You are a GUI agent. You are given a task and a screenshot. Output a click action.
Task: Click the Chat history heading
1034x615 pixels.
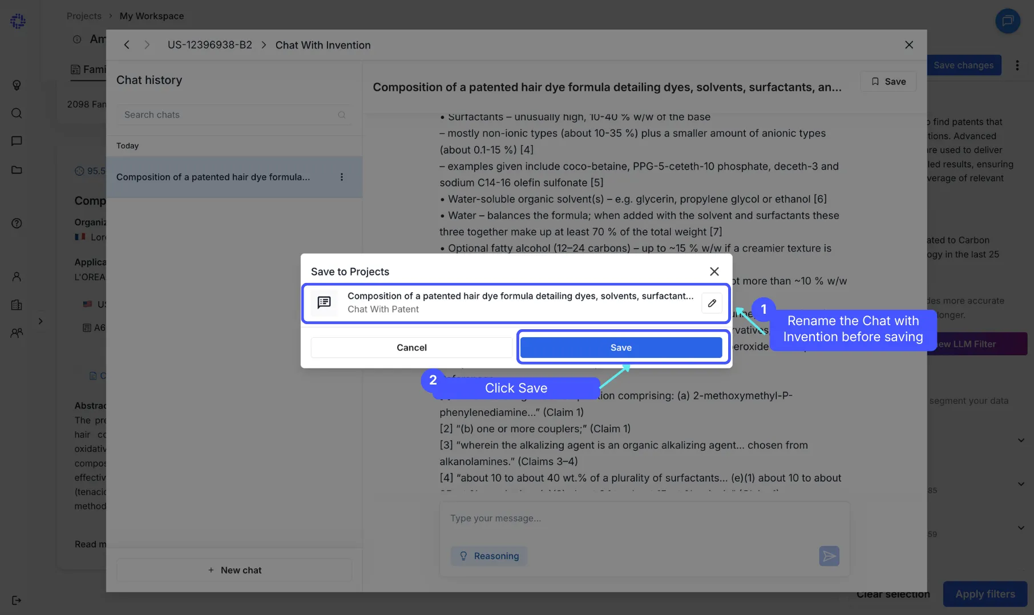point(149,80)
